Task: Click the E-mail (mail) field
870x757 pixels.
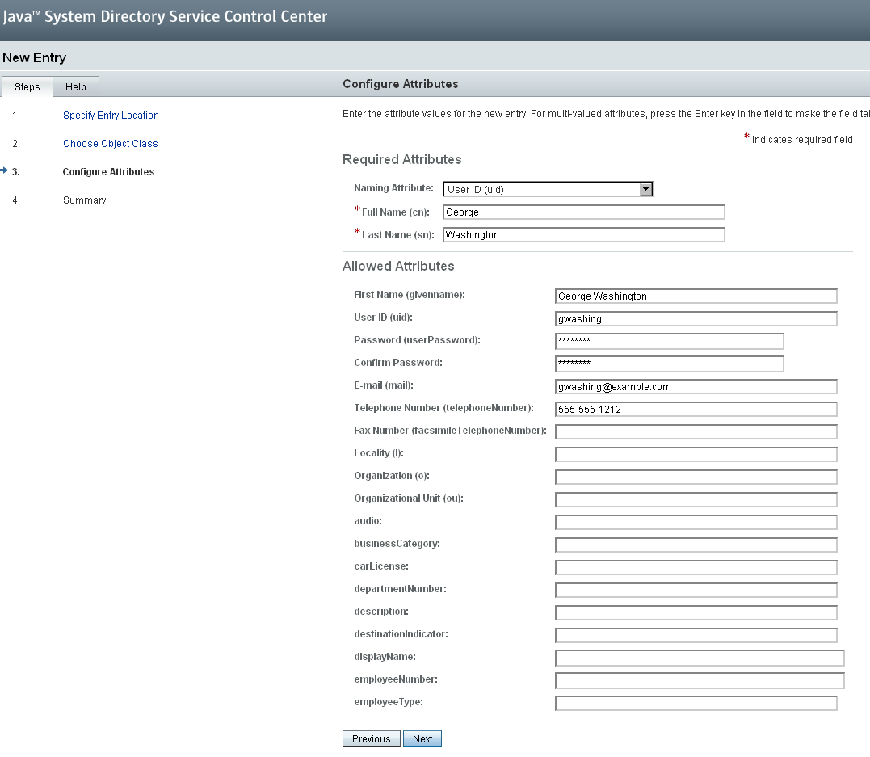Action: (696, 387)
